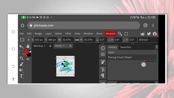The height and width of the screenshot is (98, 174).
Task: Open the Filter menu
Action: 68,33
